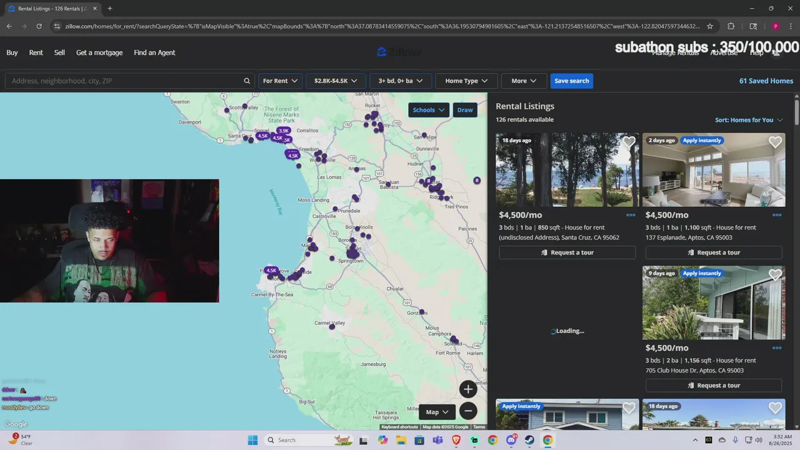Open Chrome's three-dot menu
This screenshot has height=450, width=800.
pyautogui.click(x=791, y=26)
